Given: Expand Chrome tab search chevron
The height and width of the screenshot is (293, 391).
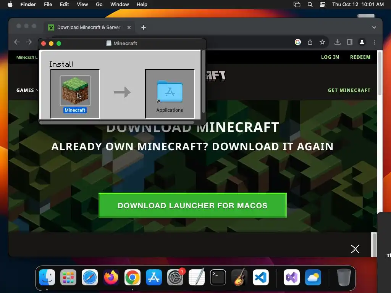Looking at the screenshot, I should (374, 27).
